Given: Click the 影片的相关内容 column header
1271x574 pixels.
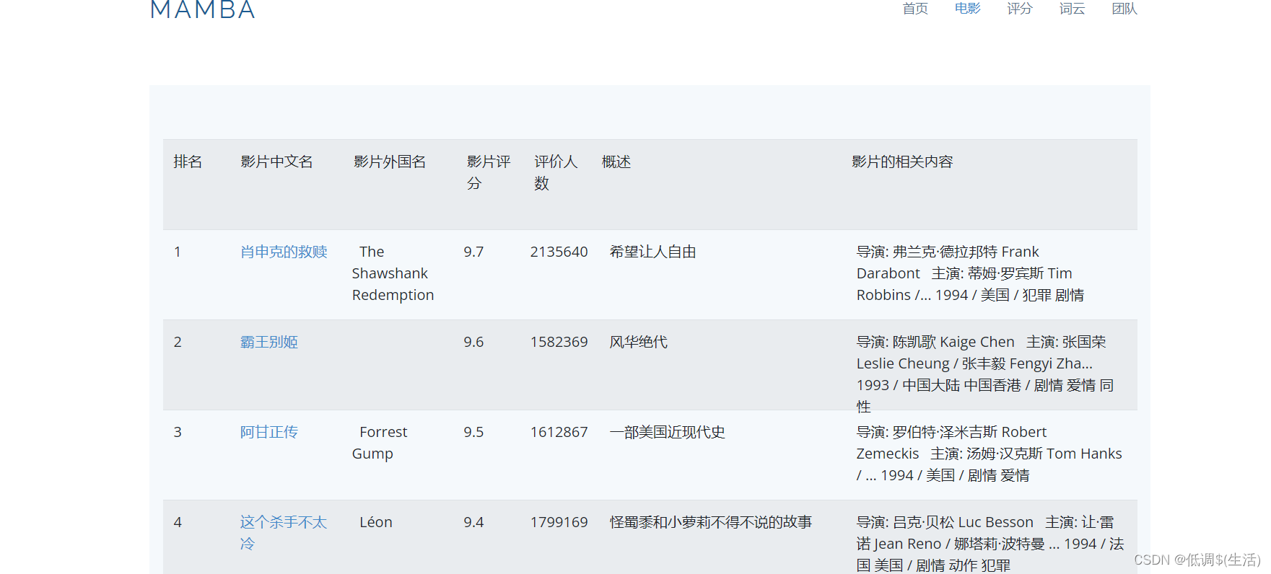Looking at the screenshot, I should [x=902, y=162].
